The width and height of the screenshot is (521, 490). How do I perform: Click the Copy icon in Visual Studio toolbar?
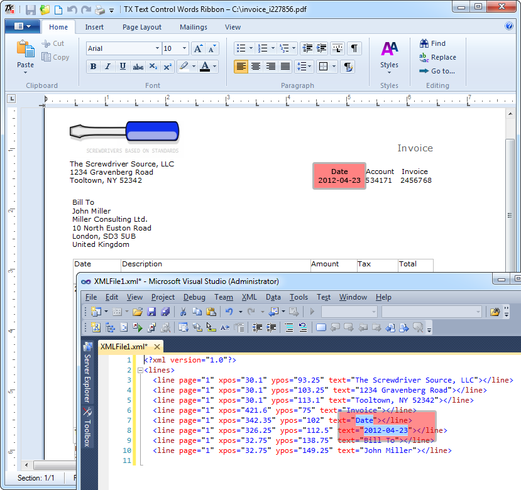[x=197, y=312]
